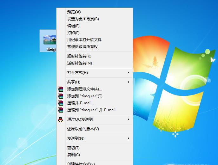Choose 还原以前的版本(V) entry

click(94, 129)
